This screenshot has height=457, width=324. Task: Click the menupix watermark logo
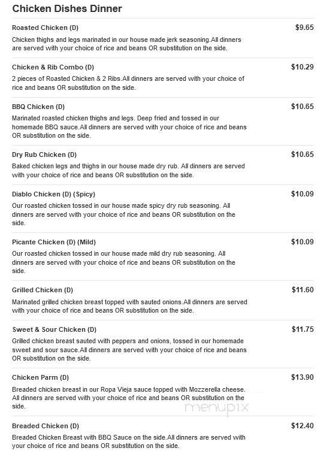[217, 407]
